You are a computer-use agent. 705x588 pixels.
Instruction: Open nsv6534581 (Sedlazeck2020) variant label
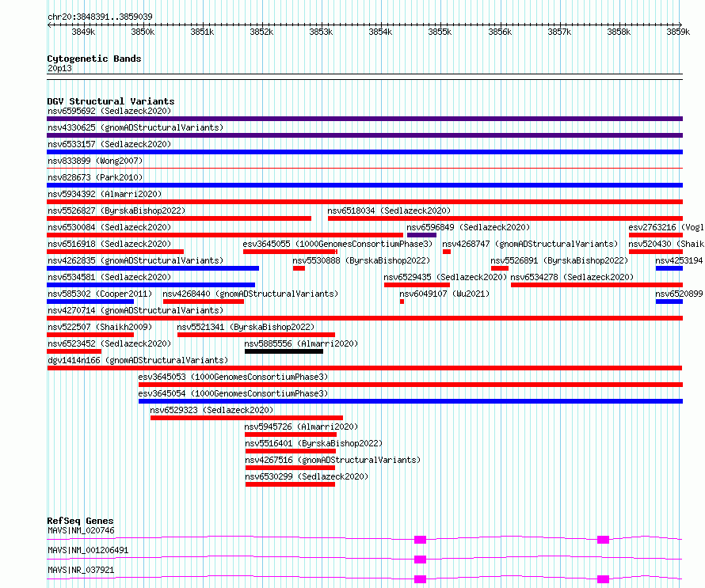click(x=109, y=277)
